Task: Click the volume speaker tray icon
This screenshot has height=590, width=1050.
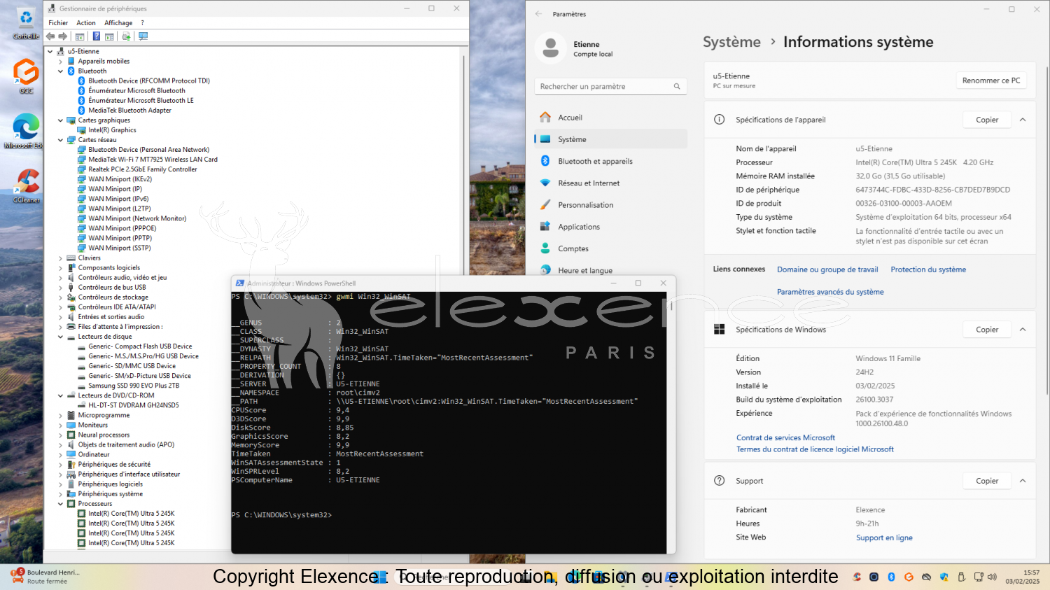Action: tap(992, 577)
